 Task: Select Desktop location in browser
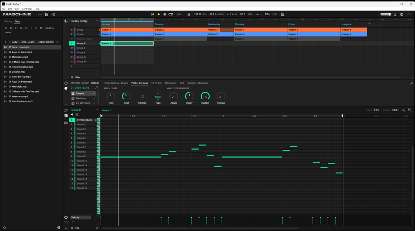49,28
